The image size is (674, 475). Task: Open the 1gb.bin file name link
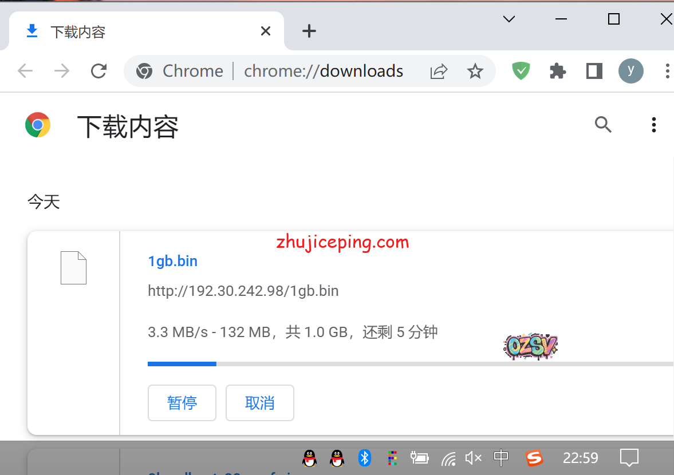point(172,261)
